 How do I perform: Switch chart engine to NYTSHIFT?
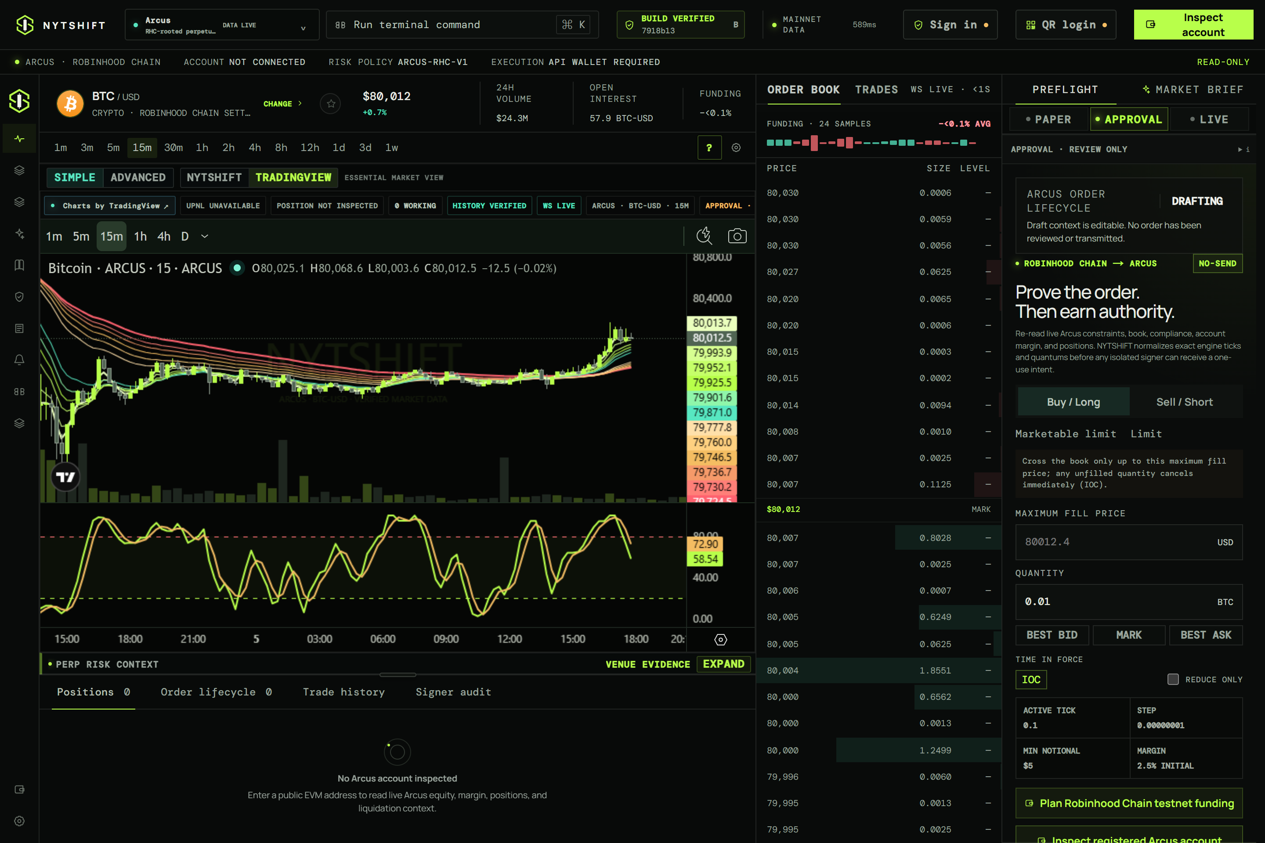(214, 177)
